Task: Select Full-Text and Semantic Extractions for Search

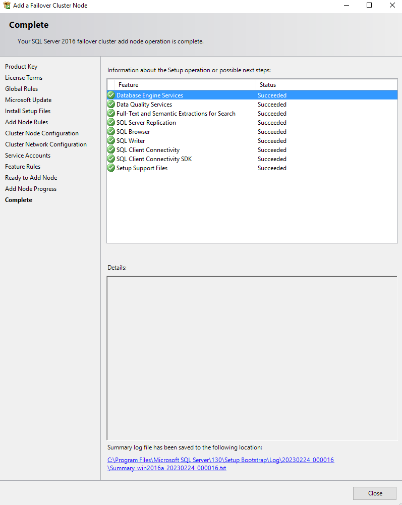Action: [252, 113]
